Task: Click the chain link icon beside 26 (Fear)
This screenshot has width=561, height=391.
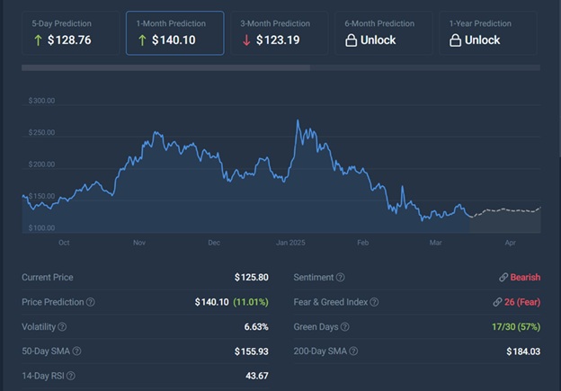Action: pyautogui.click(x=496, y=302)
